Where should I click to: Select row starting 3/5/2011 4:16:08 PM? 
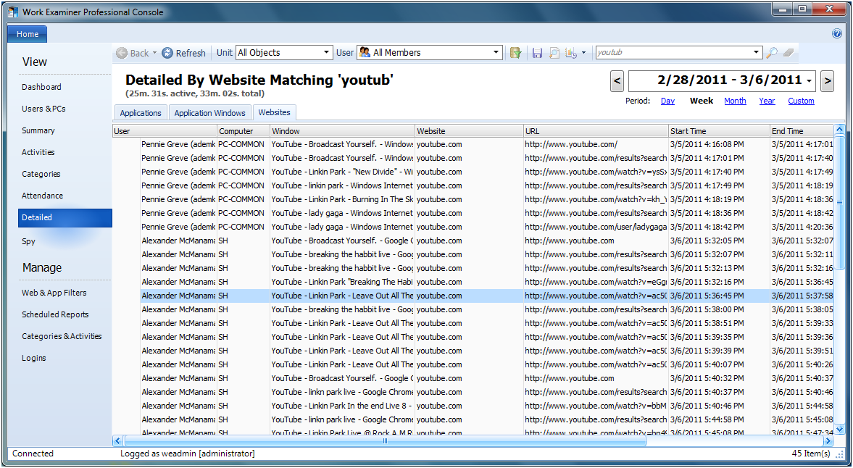pyautogui.click(x=473, y=145)
